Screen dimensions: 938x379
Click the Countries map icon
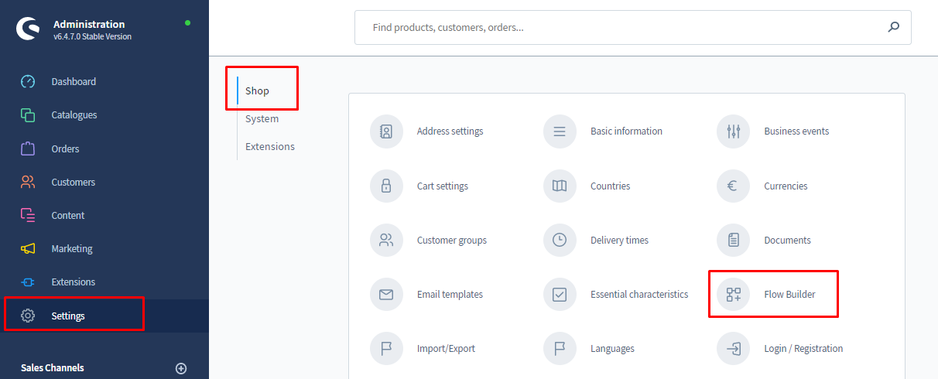pos(560,186)
